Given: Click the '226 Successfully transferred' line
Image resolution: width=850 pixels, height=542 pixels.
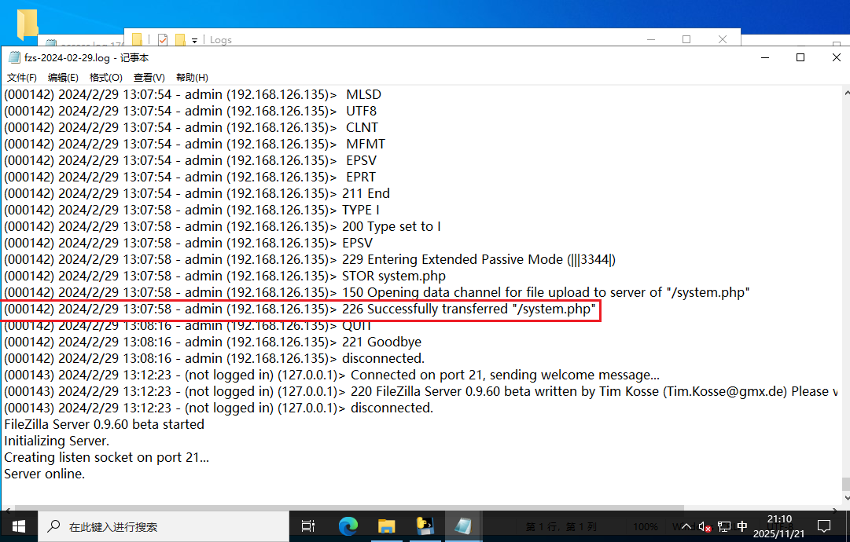Looking at the screenshot, I should [300, 309].
